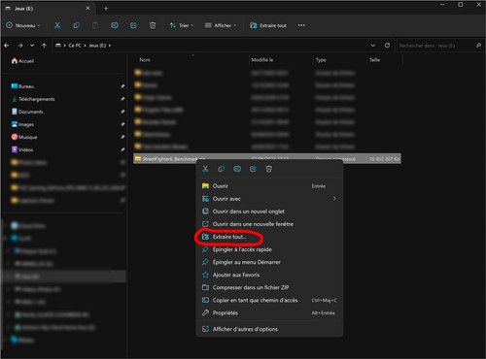Image resolution: width=486 pixels, height=359 pixels.
Task: Click the Copy icon in top toolbar
Action: point(77,25)
